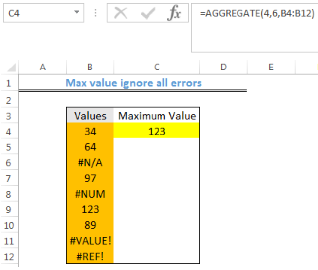Click the Cancel (X) formula bar icon
318x270 pixels.
121,13
